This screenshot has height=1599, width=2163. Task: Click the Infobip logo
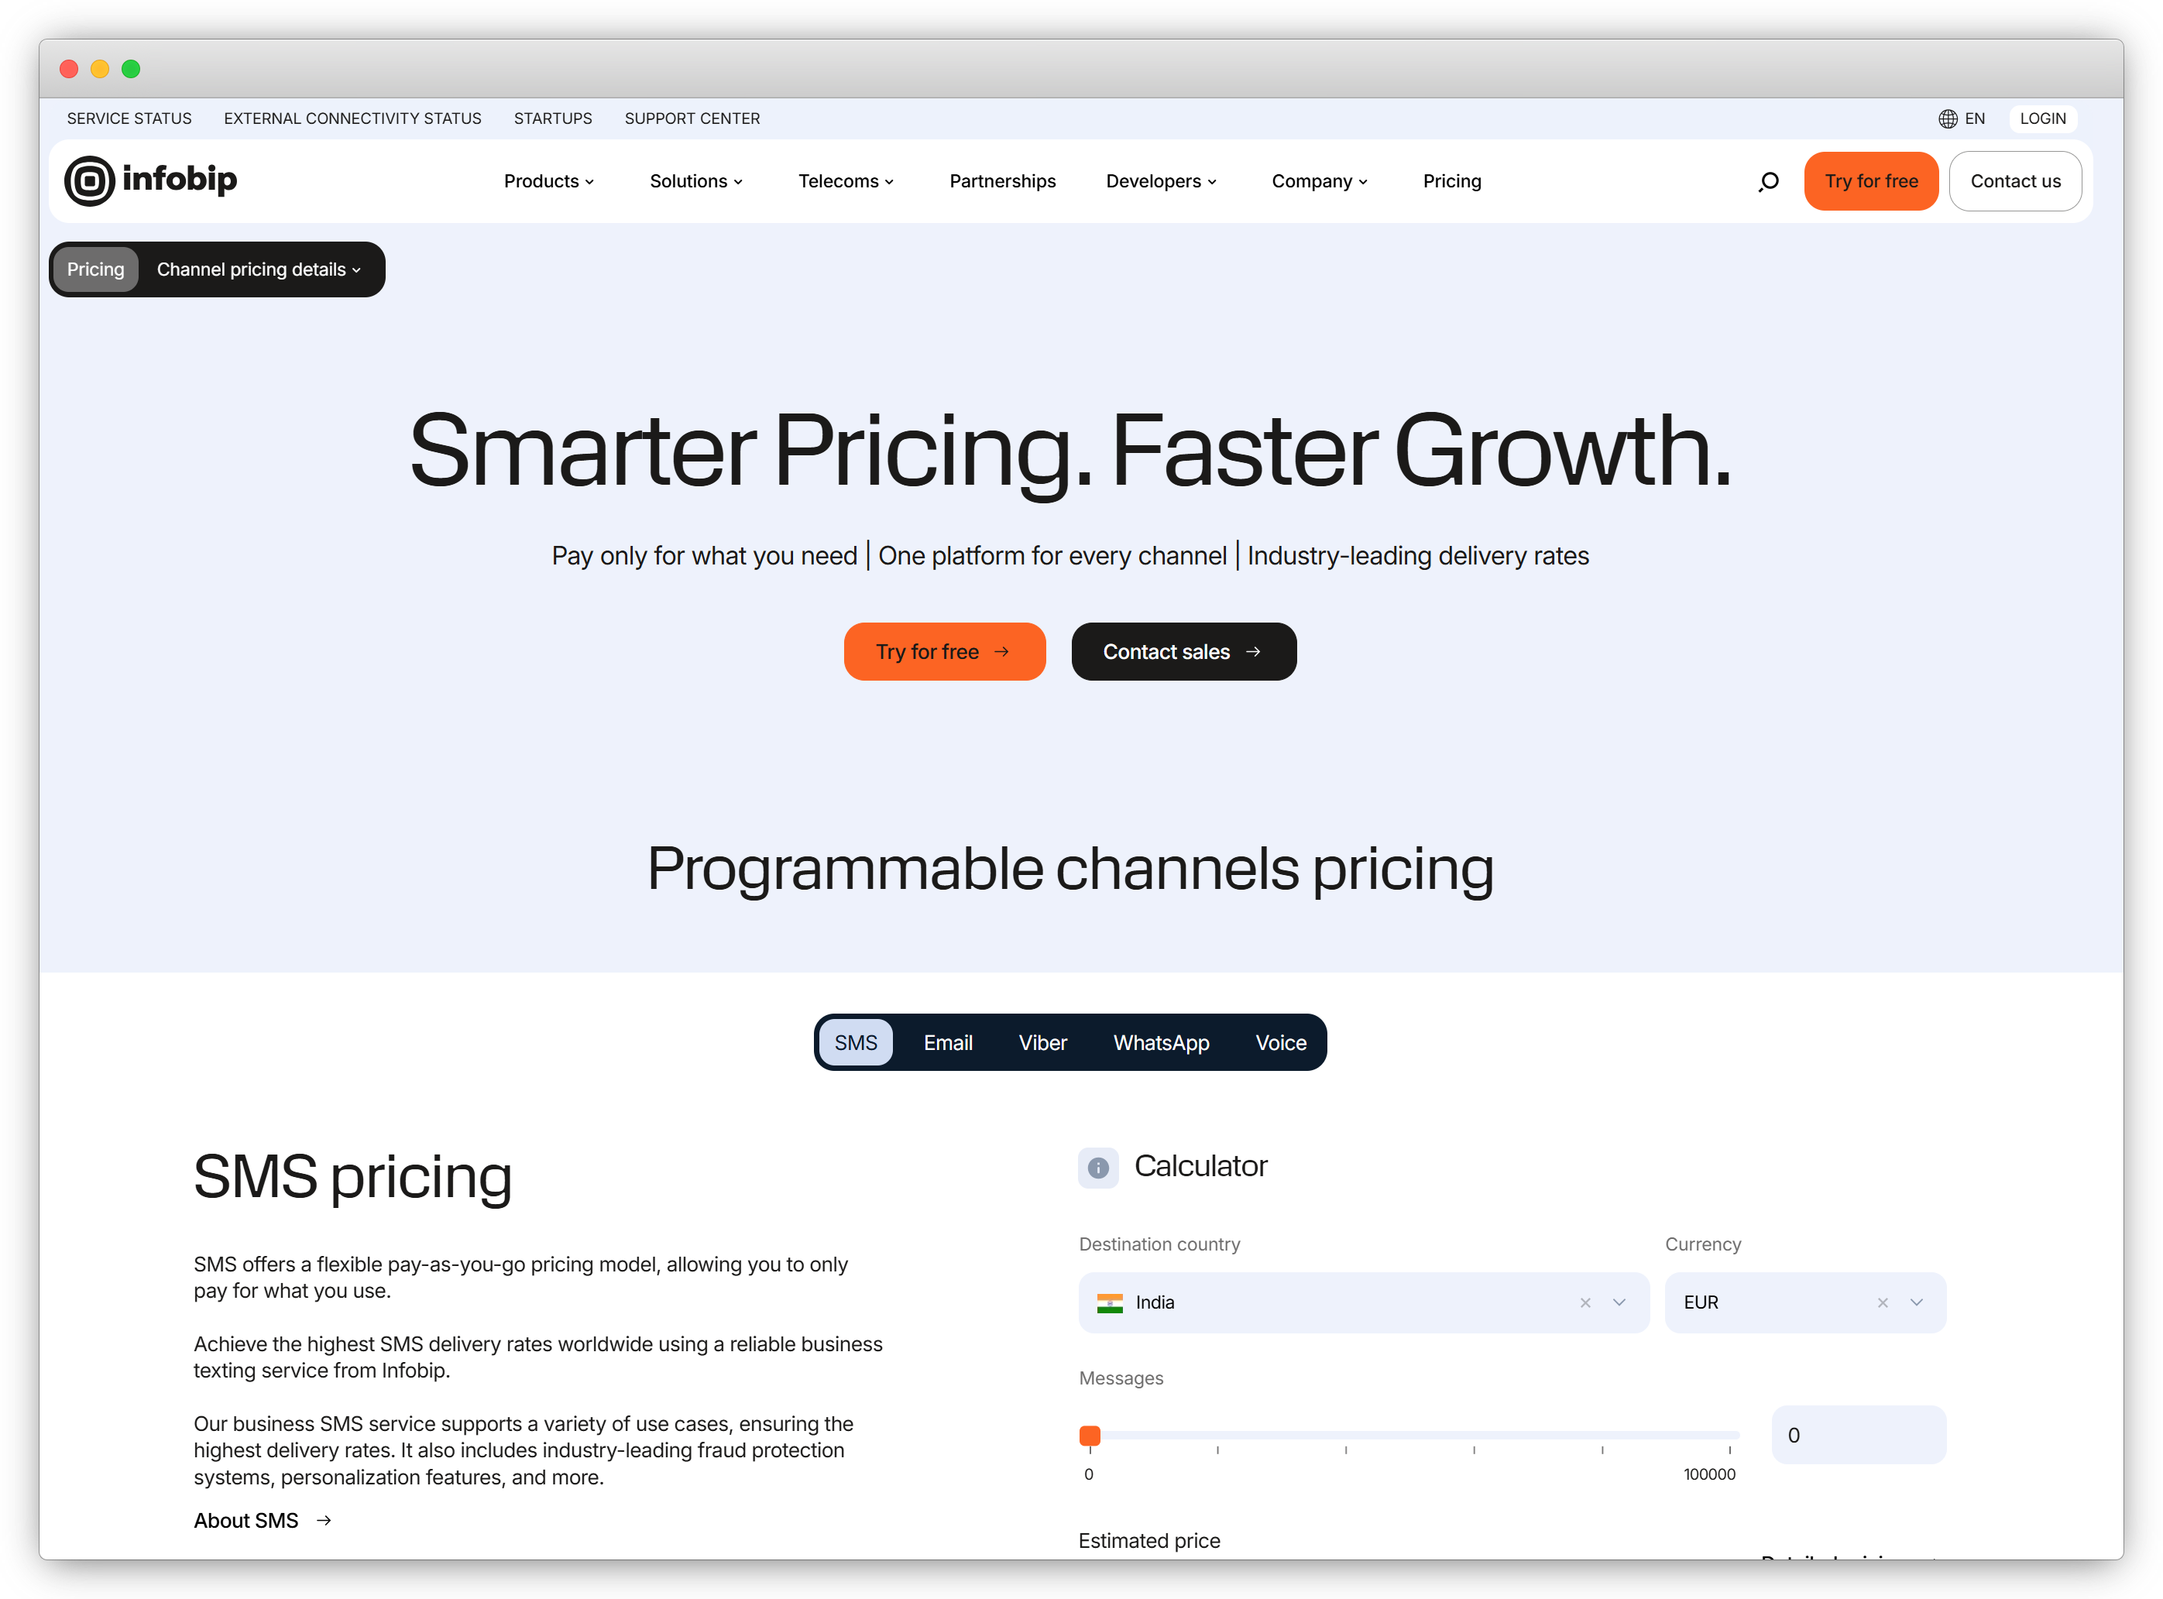pyautogui.click(x=151, y=181)
